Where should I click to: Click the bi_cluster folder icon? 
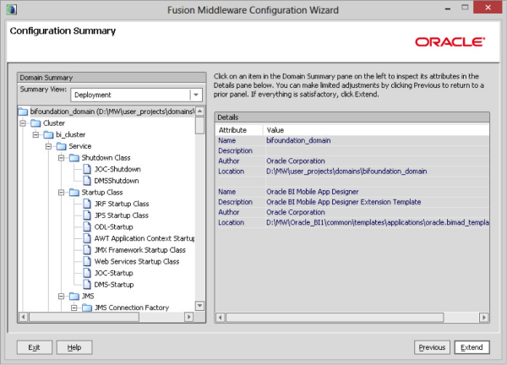[x=48, y=134]
